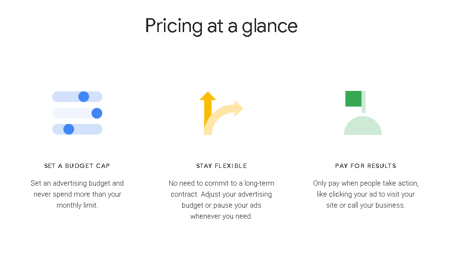457x255 pixels.
Task: Click the budget sliders illustration icon
Action: (x=77, y=113)
